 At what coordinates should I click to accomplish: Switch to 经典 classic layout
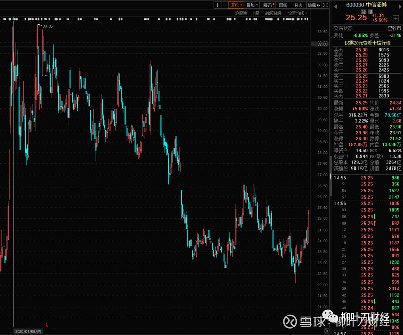pyautogui.click(x=298, y=5)
